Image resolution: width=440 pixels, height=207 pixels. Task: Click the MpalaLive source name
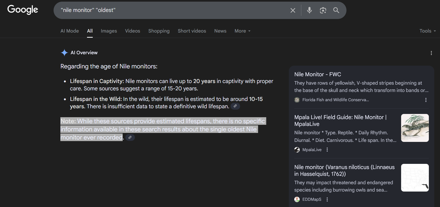(x=312, y=150)
